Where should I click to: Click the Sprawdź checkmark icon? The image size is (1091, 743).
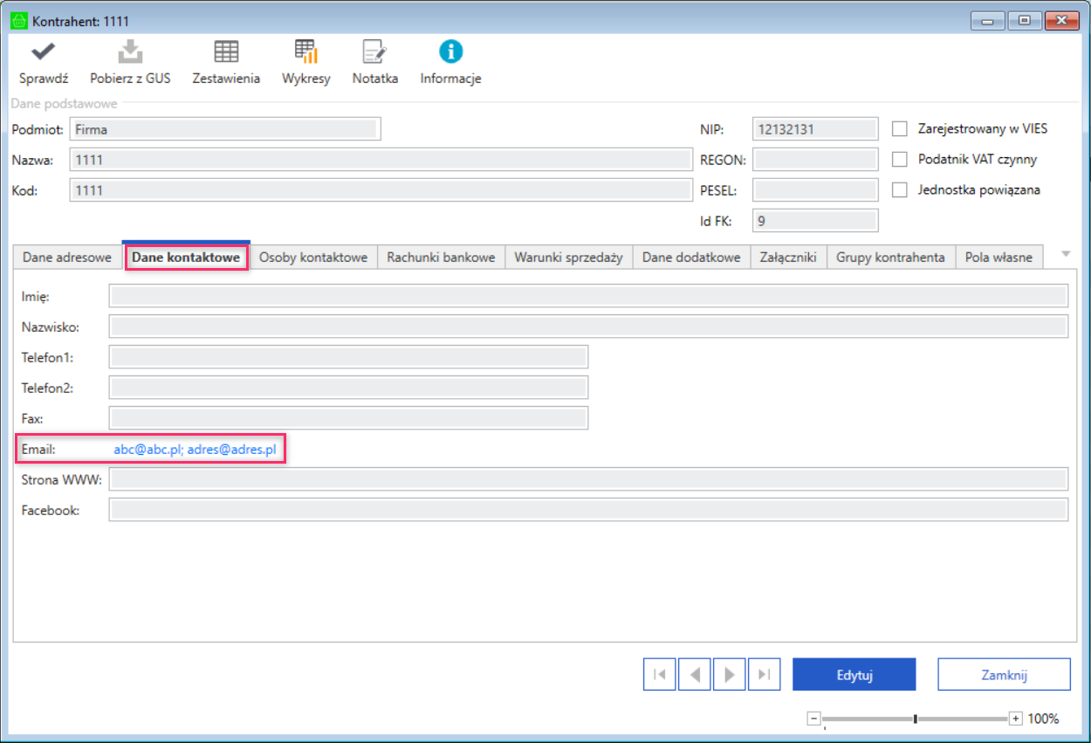point(43,52)
